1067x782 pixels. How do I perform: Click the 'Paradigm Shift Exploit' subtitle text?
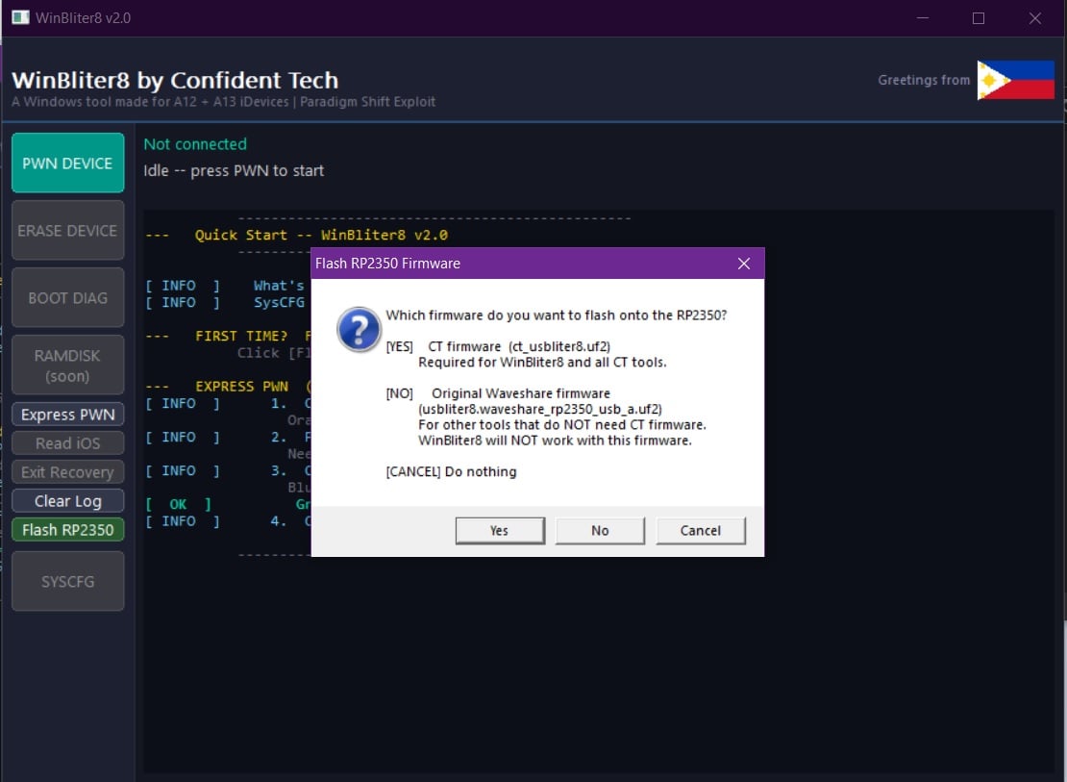pos(367,102)
